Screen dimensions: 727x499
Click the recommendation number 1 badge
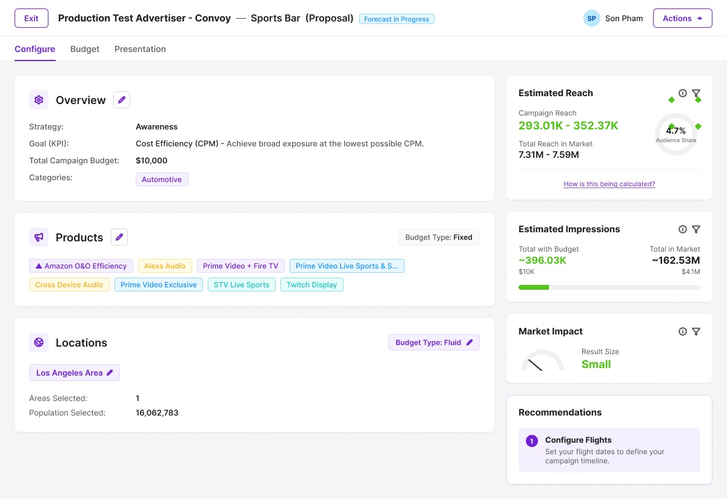(532, 441)
